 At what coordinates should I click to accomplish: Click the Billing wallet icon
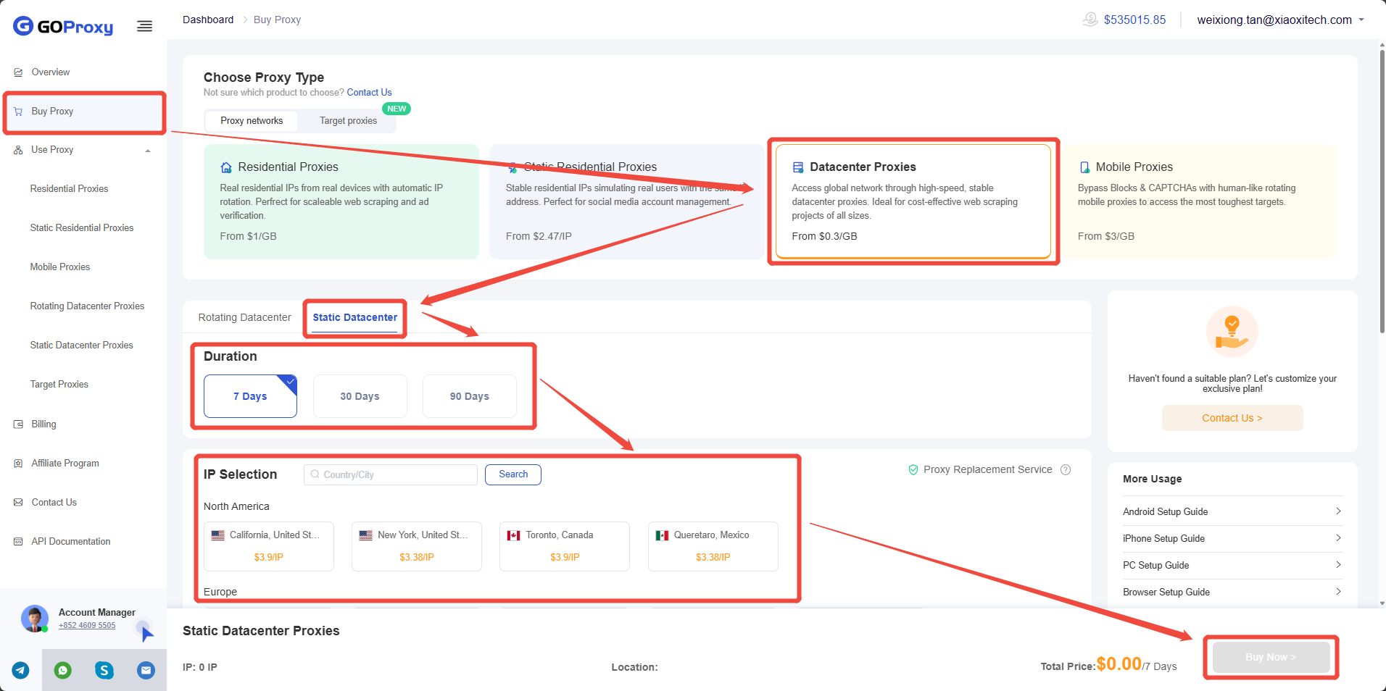coord(18,424)
